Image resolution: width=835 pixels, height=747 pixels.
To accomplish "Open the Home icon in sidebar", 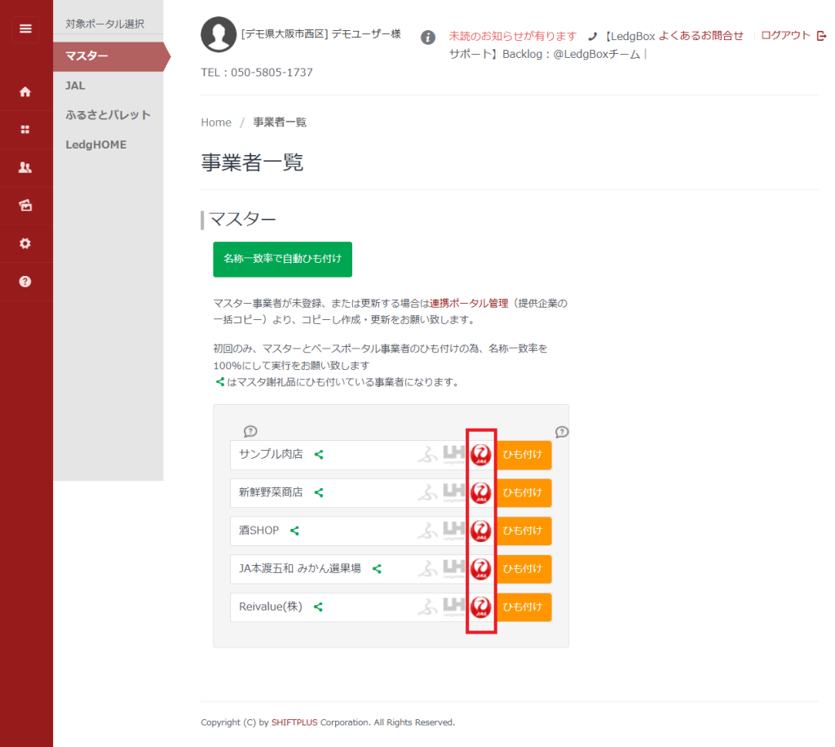I will coord(25,92).
